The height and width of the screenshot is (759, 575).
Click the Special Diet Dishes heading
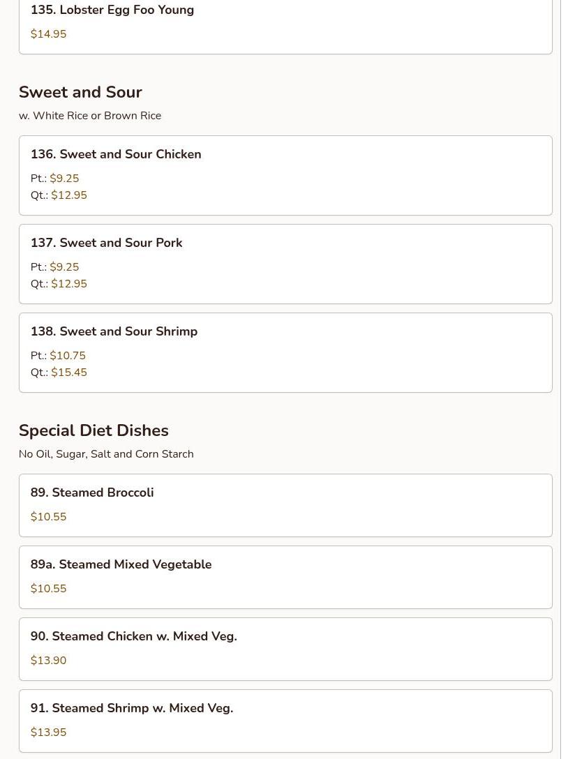tap(94, 430)
